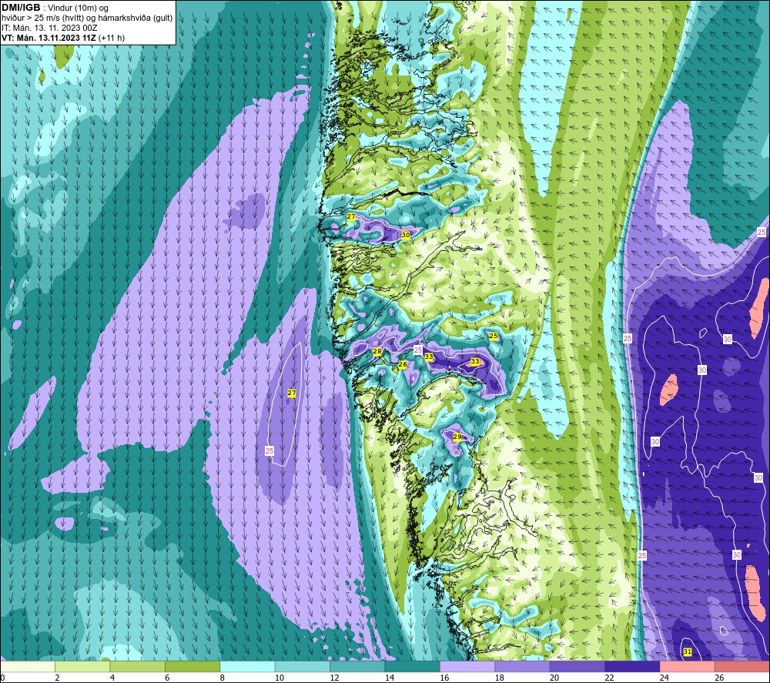This screenshot has width=770, height=683.
Task: Click the legend scale number 10
Action: (280, 678)
